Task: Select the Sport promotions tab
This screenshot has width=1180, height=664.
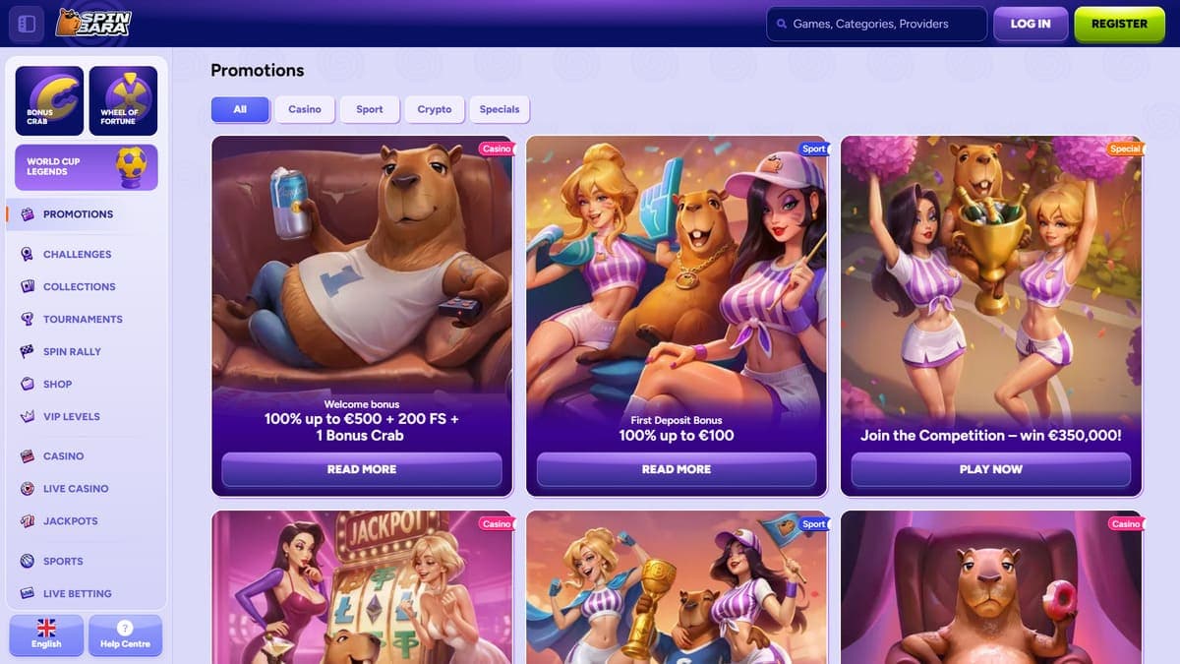Action: (370, 109)
